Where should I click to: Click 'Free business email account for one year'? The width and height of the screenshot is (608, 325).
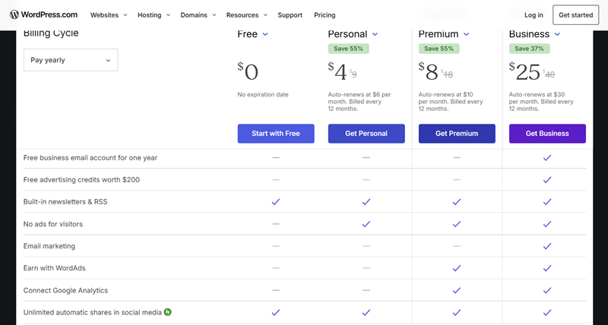coord(90,158)
